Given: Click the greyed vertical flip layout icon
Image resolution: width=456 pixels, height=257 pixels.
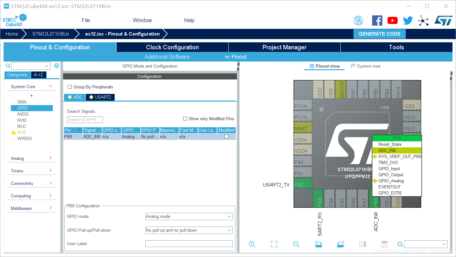Looking at the screenshot, I should [362, 244].
